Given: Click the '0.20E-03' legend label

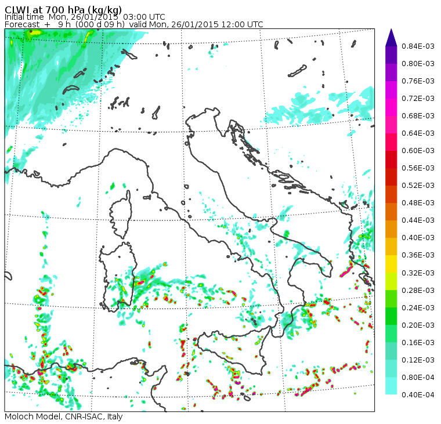Looking at the screenshot, I should click(x=418, y=325).
